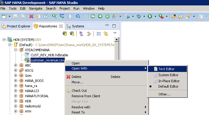Click the tree hierarchy icon in Repositories toolbar
209x115 pixels.
pos(81,34)
